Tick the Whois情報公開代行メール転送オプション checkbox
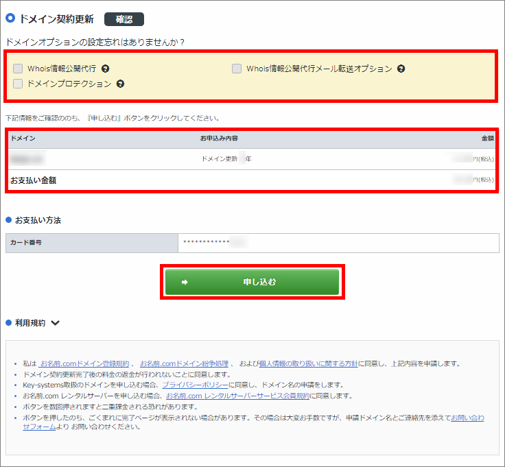 click(x=236, y=69)
